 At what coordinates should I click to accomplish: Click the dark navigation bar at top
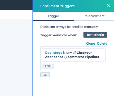(16, 5)
